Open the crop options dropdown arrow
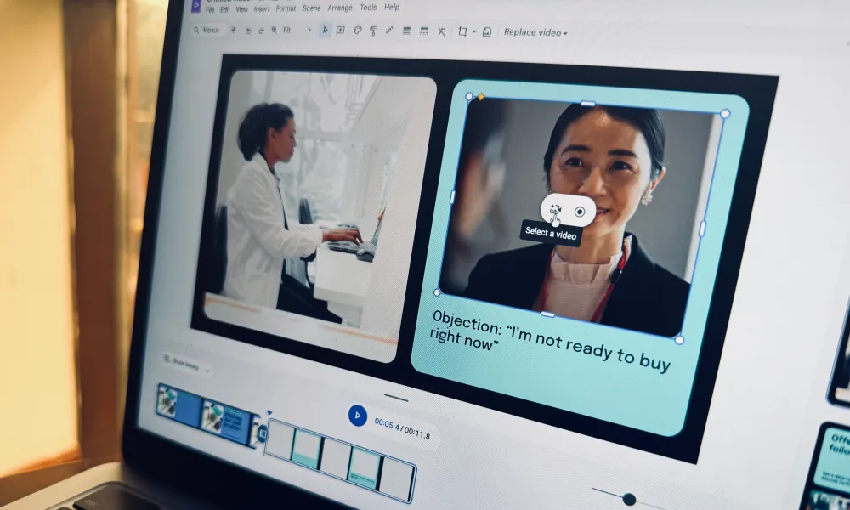This screenshot has height=510, width=850. coord(474,32)
